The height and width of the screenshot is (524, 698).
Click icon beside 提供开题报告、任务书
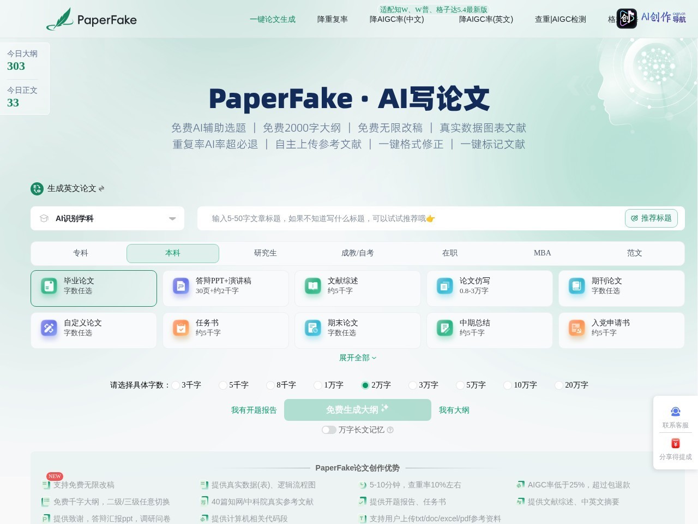pos(363,502)
